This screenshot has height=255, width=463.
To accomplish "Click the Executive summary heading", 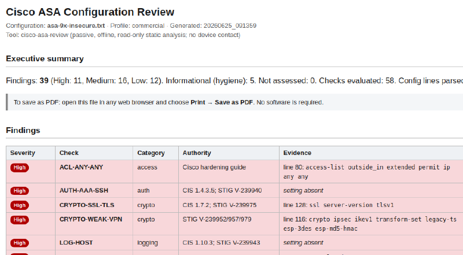I will pos(45,59).
